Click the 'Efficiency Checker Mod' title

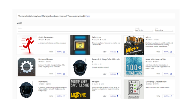(156, 82)
